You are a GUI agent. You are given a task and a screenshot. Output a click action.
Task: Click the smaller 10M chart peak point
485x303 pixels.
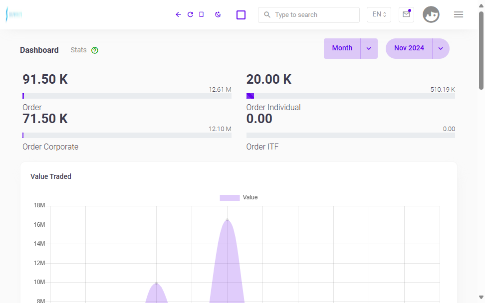pos(157,283)
